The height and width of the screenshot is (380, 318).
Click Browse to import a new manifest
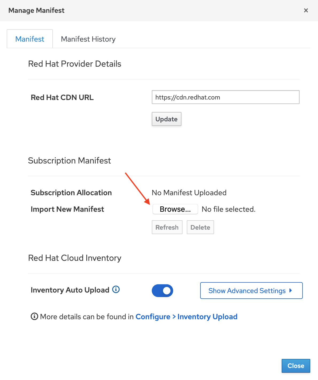(x=175, y=209)
